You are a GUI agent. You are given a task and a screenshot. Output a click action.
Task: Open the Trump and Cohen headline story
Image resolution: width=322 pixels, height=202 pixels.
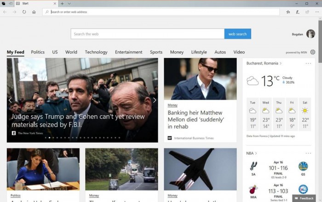[x=78, y=120]
